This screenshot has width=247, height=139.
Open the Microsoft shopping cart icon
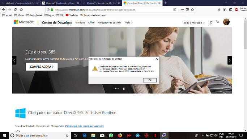coord(218,22)
